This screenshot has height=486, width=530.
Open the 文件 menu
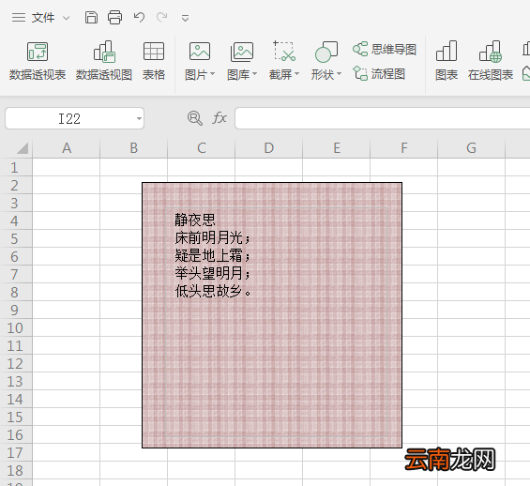43,17
